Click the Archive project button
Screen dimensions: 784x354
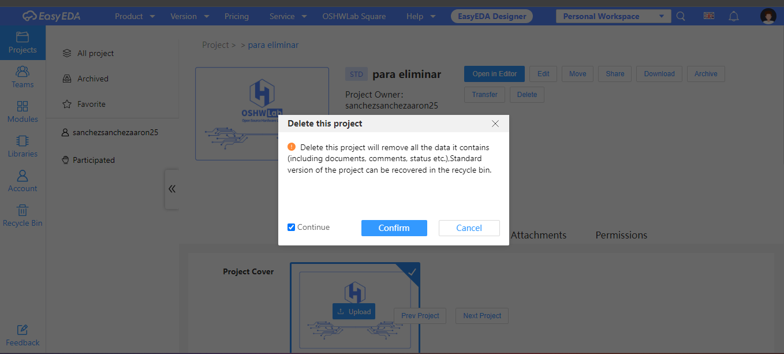click(706, 74)
